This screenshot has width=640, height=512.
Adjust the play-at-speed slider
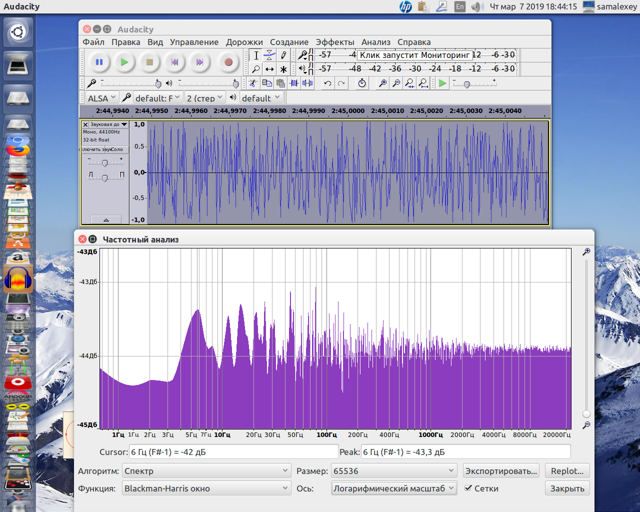[x=475, y=83]
